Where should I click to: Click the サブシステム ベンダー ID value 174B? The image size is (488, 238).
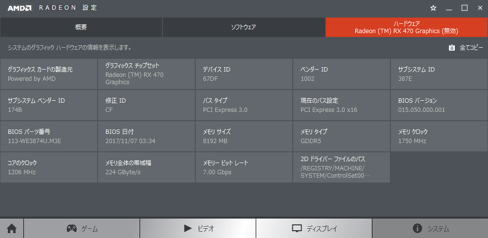tap(15, 110)
